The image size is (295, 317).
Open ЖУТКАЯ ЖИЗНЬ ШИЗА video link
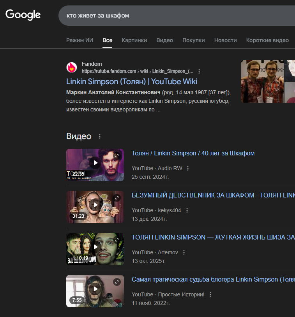[x=213, y=237]
